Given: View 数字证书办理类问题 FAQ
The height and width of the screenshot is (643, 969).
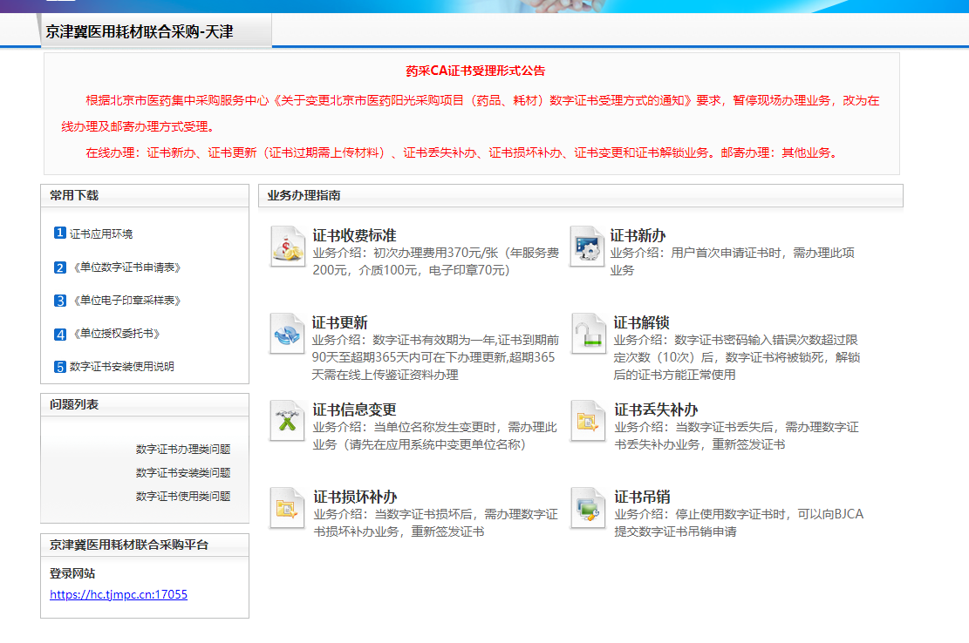Looking at the screenshot, I should click(x=183, y=450).
